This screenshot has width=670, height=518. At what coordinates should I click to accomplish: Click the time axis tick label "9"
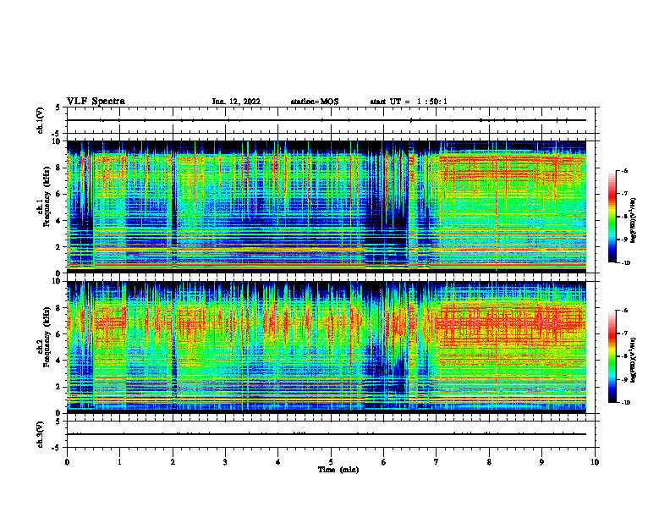541,462
